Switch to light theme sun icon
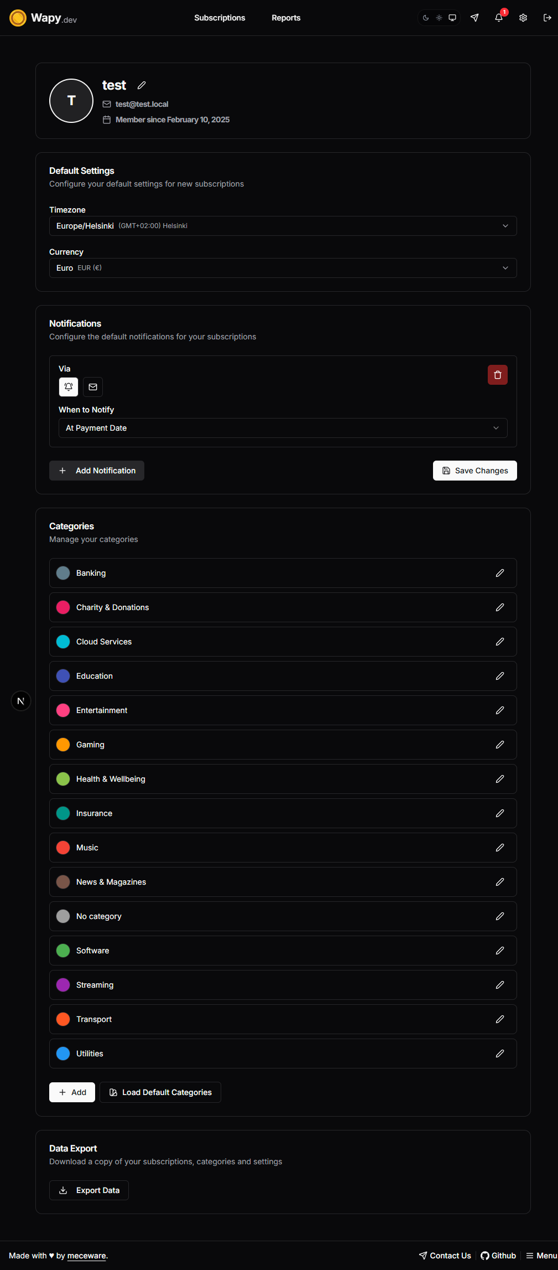 [439, 18]
